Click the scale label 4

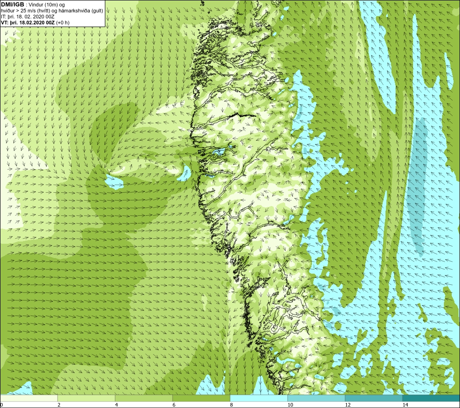tap(116, 405)
